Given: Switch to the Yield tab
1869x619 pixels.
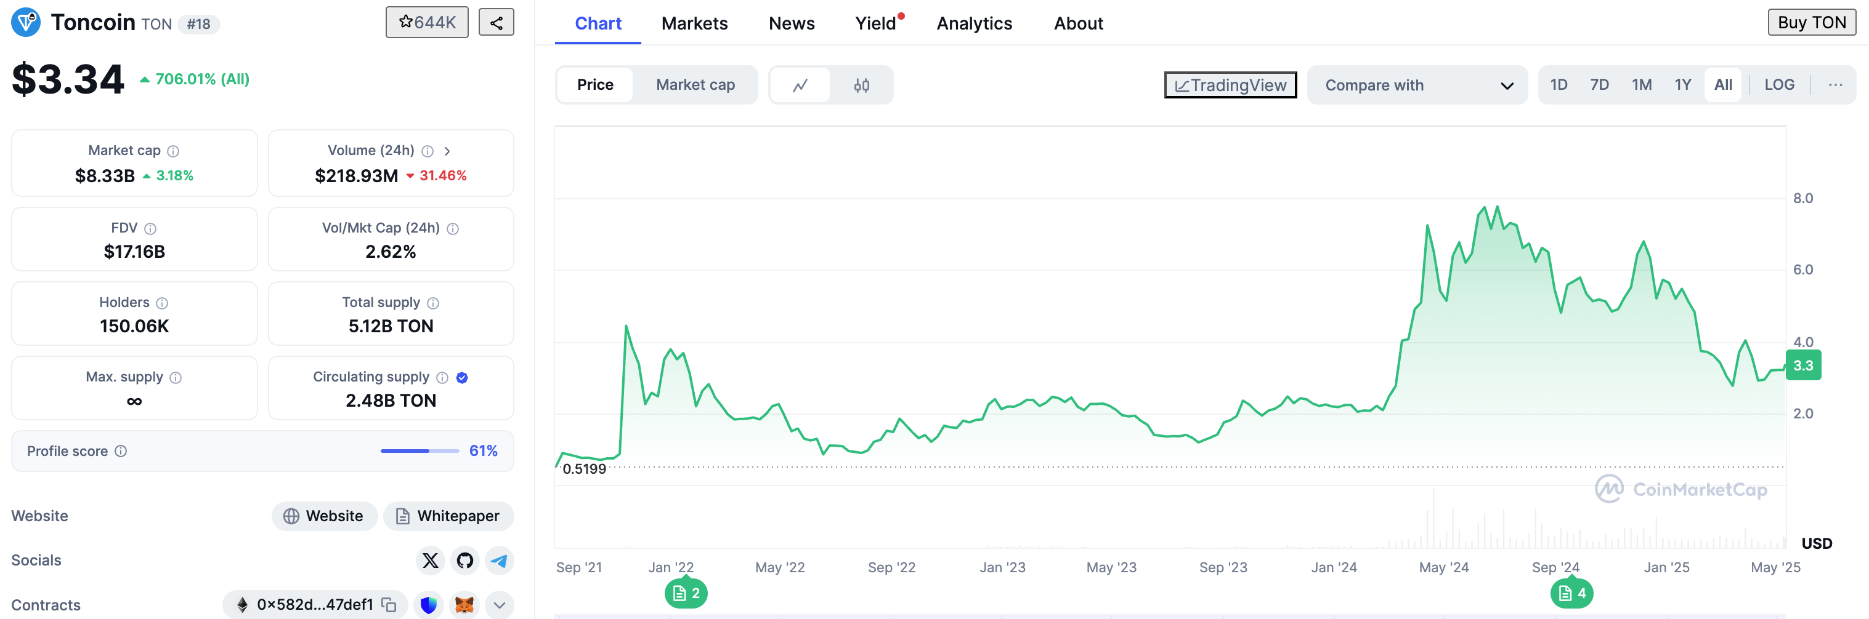Looking at the screenshot, I should pos(876,23).
